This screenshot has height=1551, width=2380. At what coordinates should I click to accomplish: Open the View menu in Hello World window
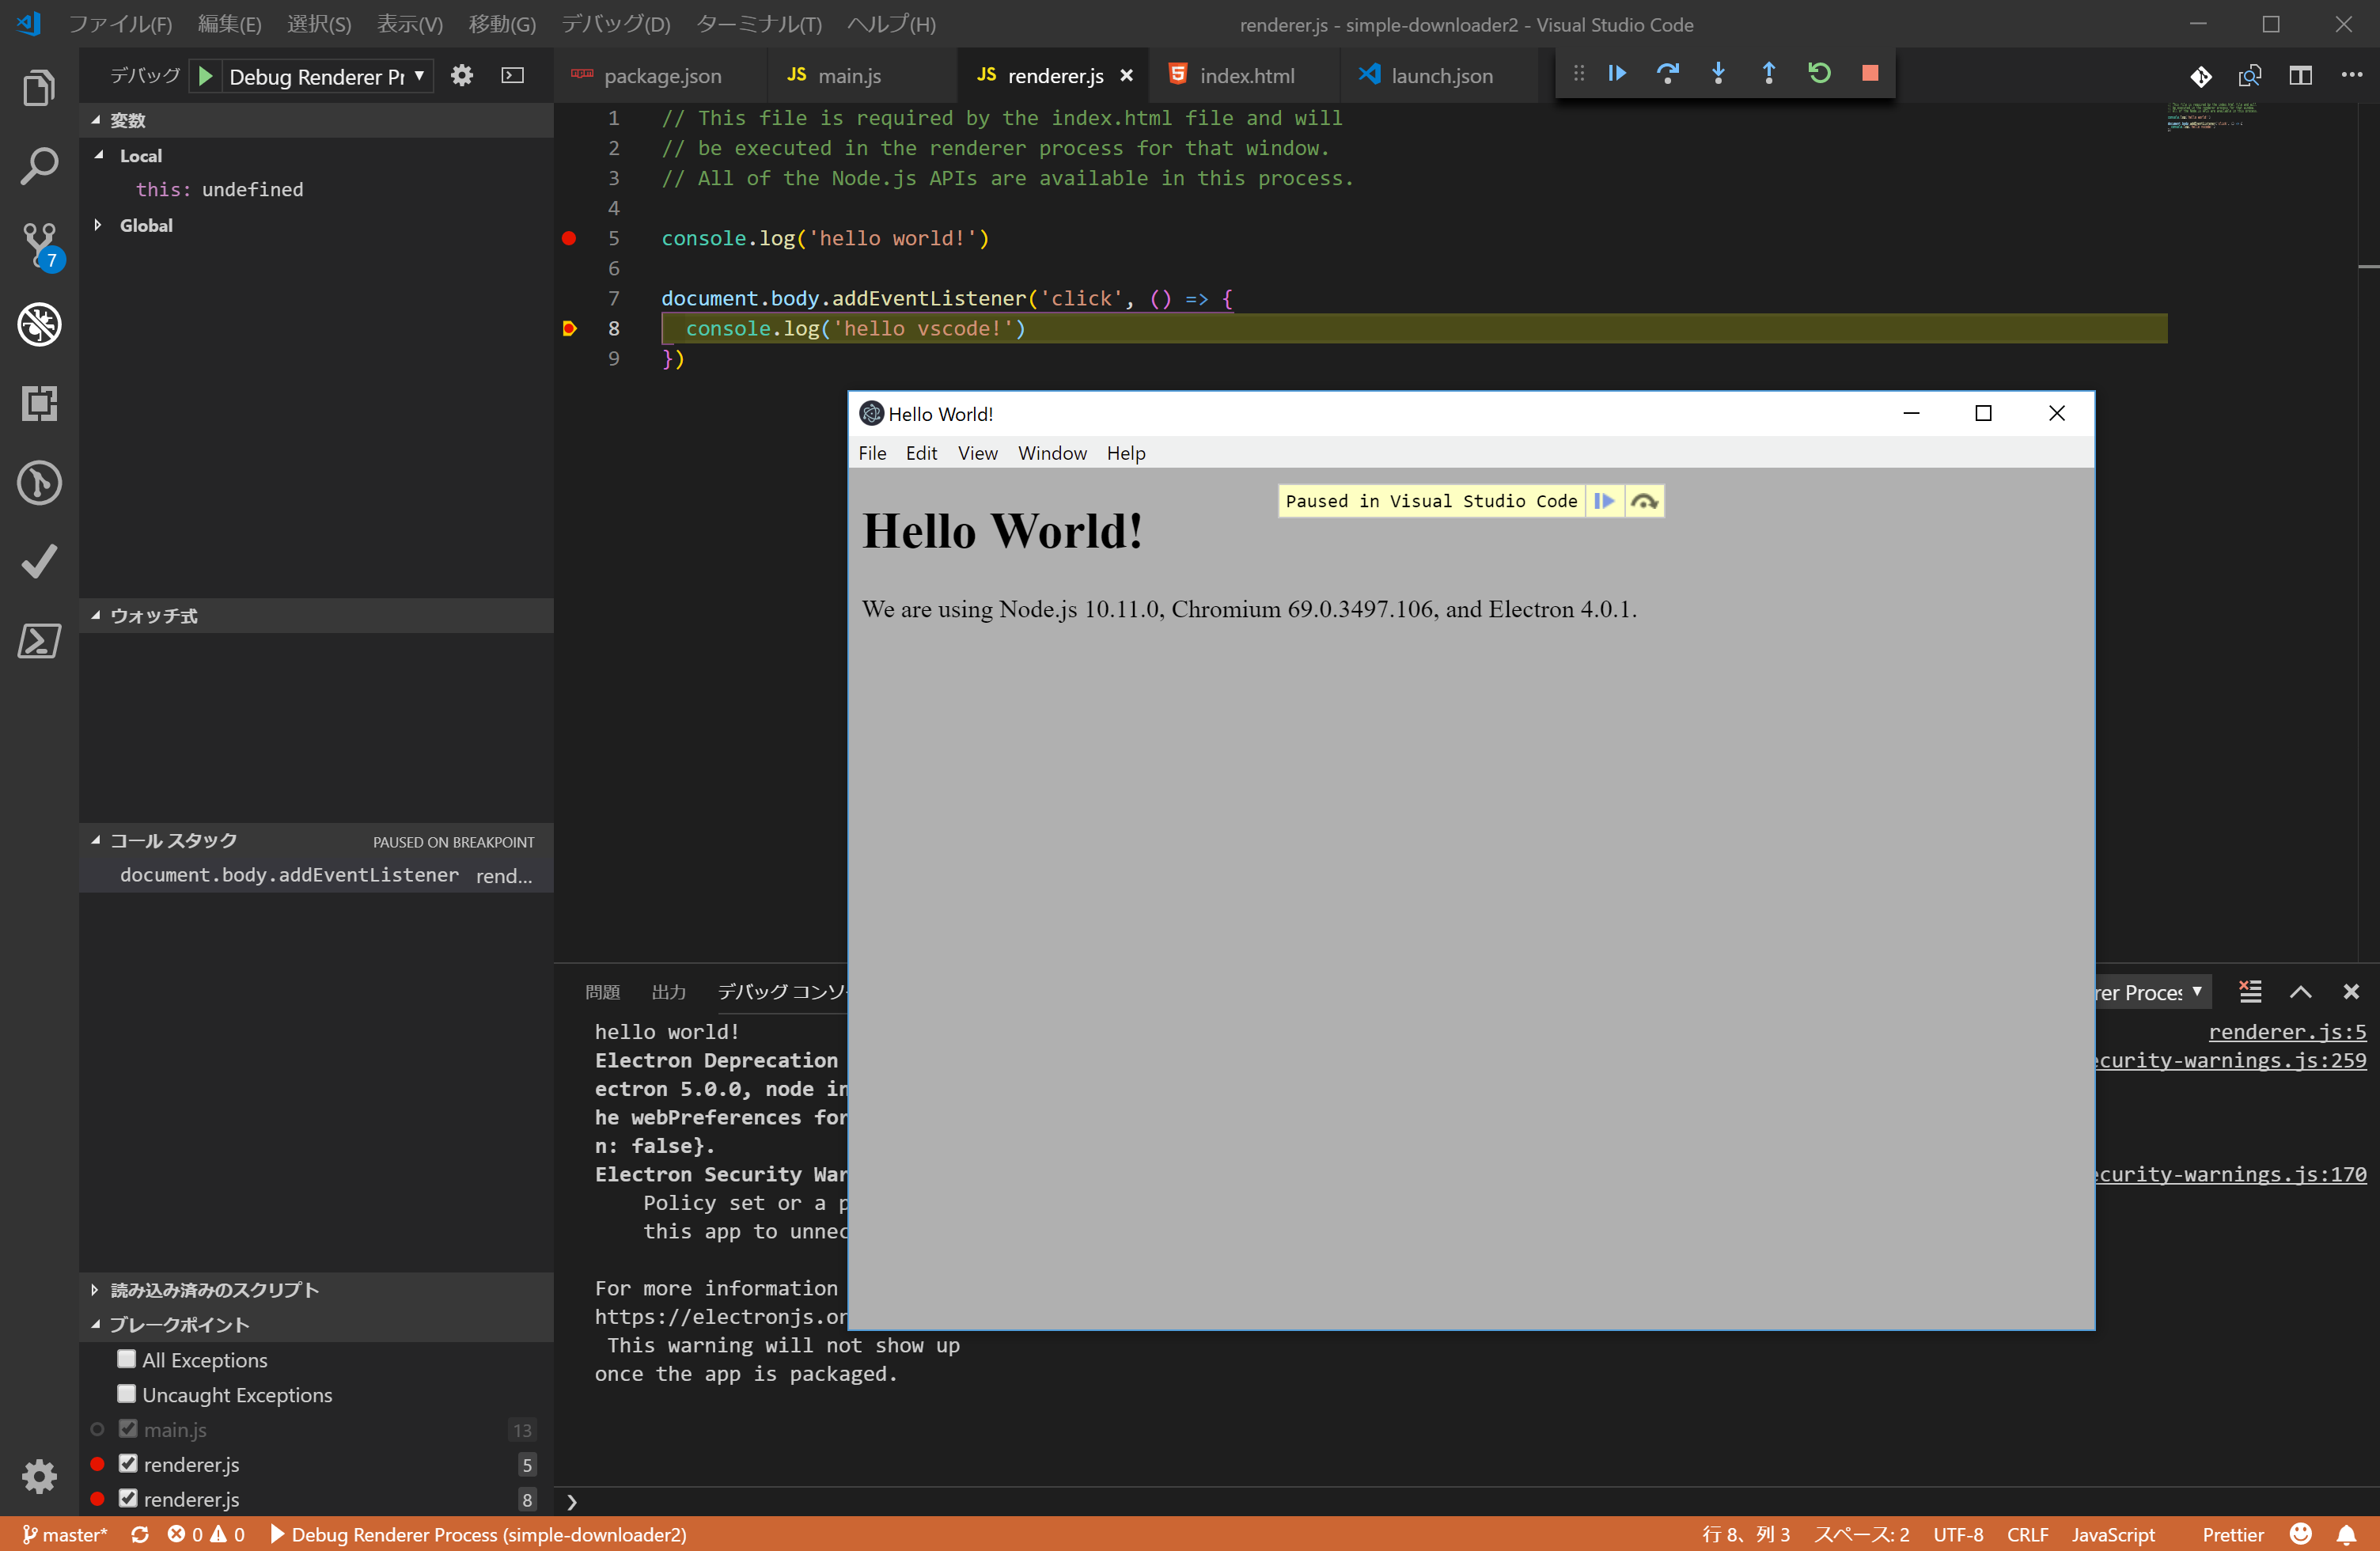click(x=977, y=453)
